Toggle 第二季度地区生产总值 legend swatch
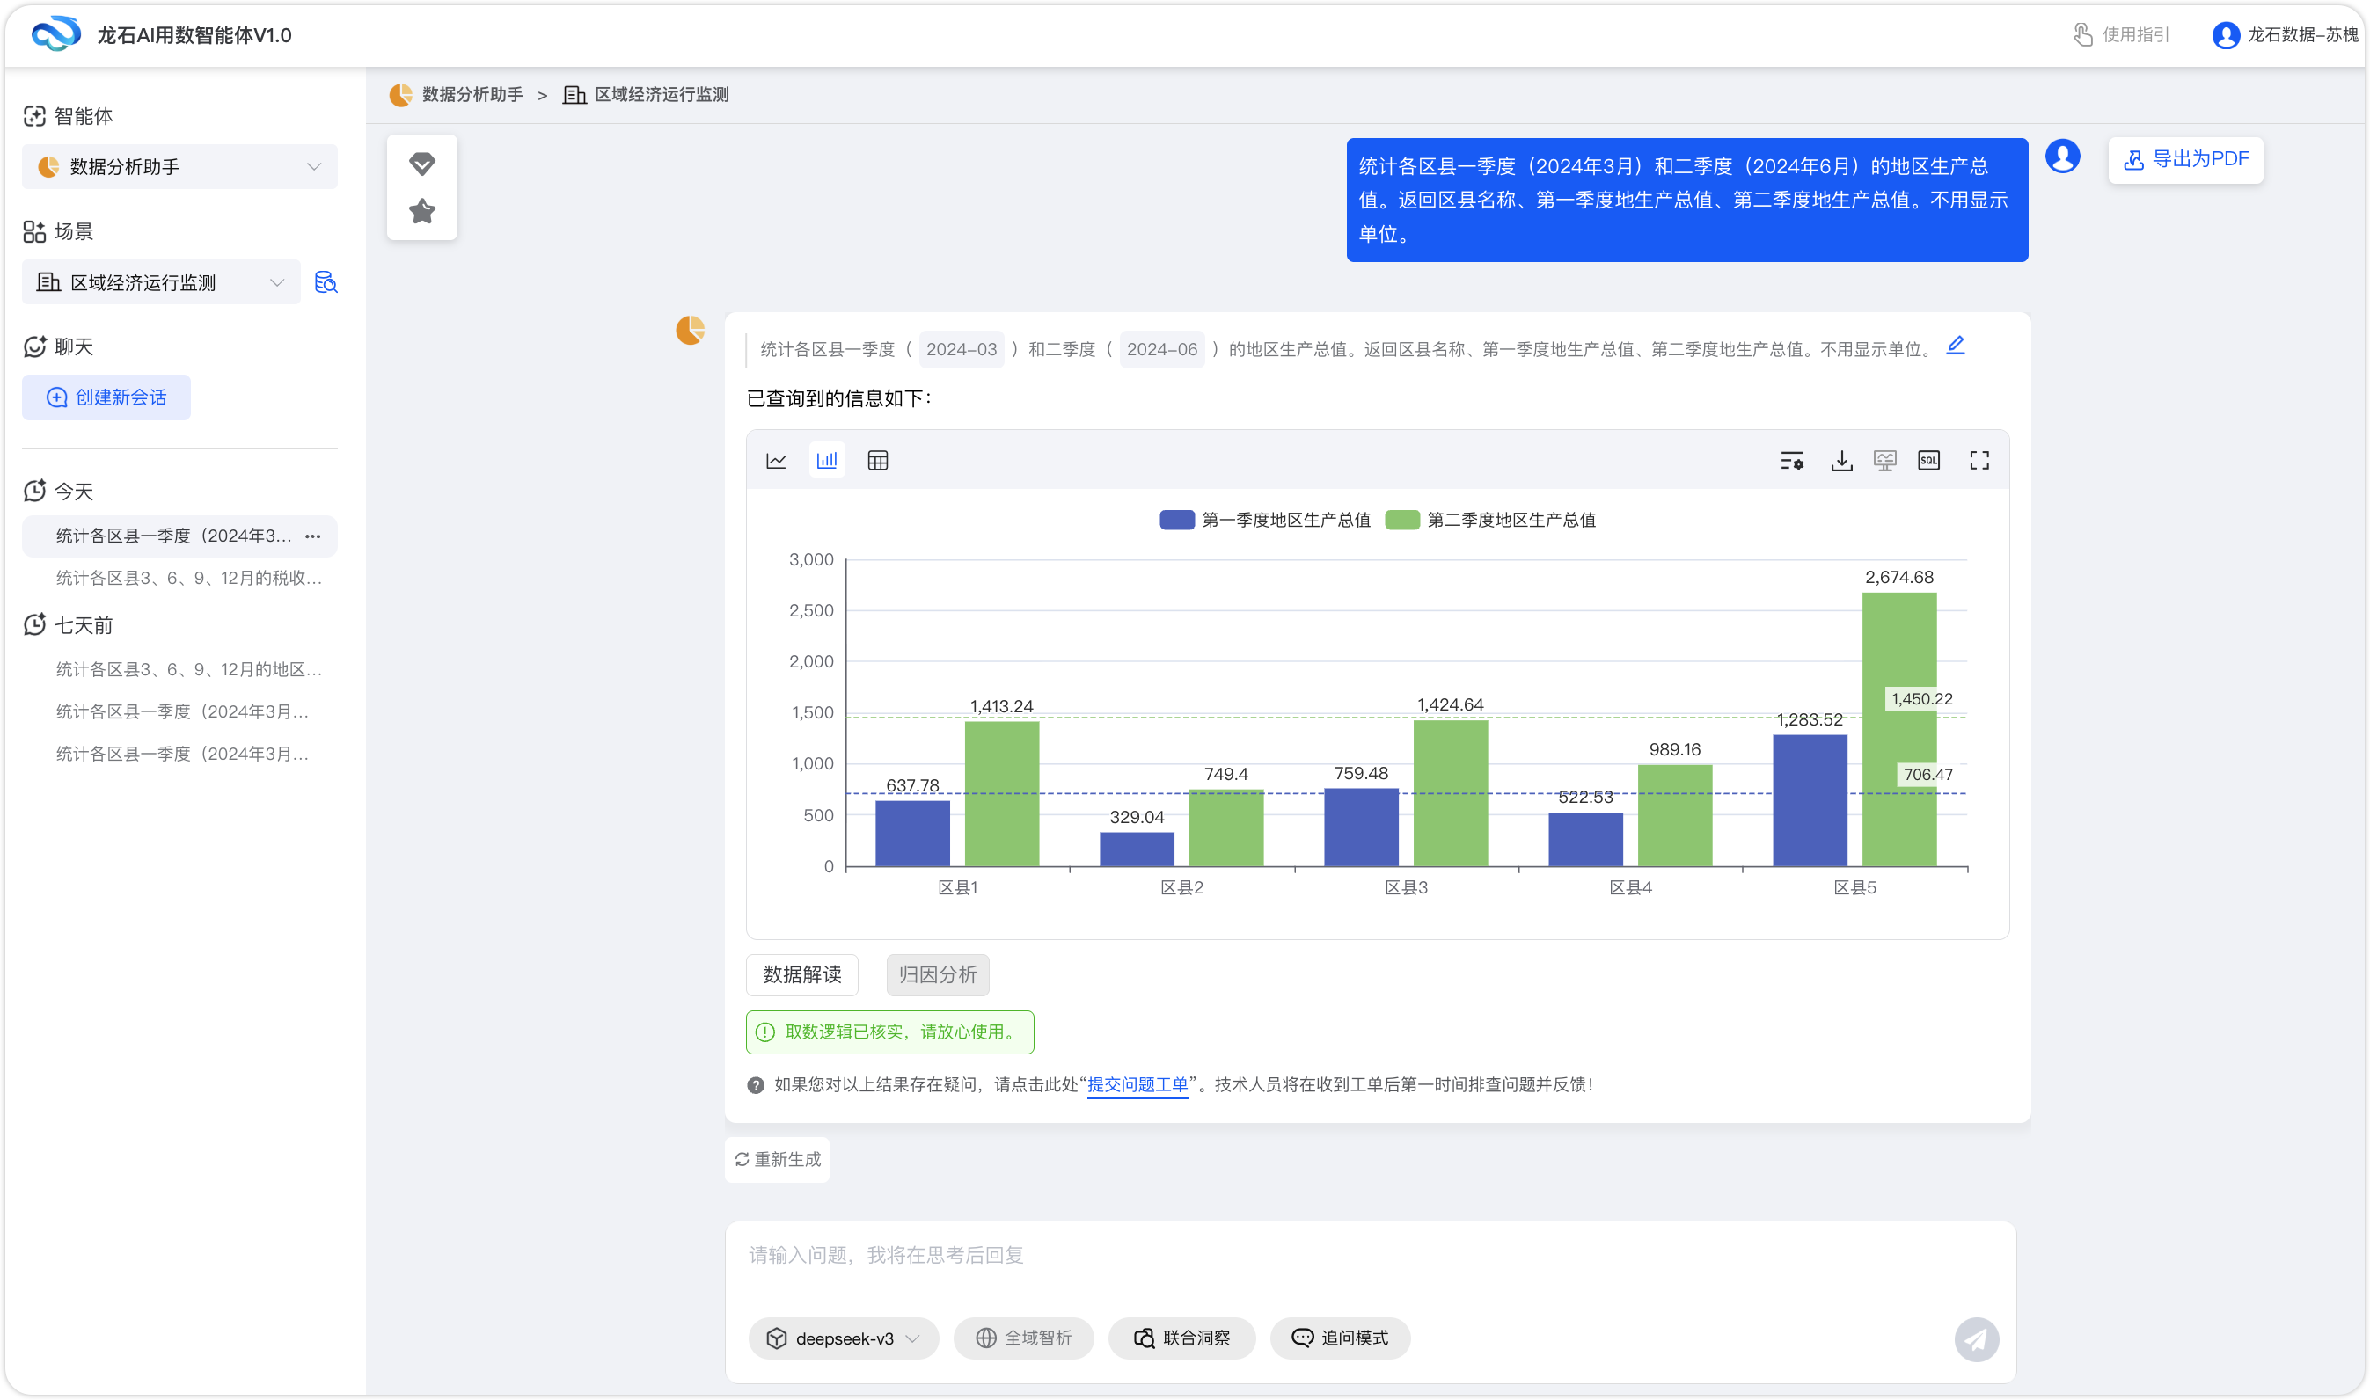Screen dimensions: 2370x1400 click(1402, 520)
